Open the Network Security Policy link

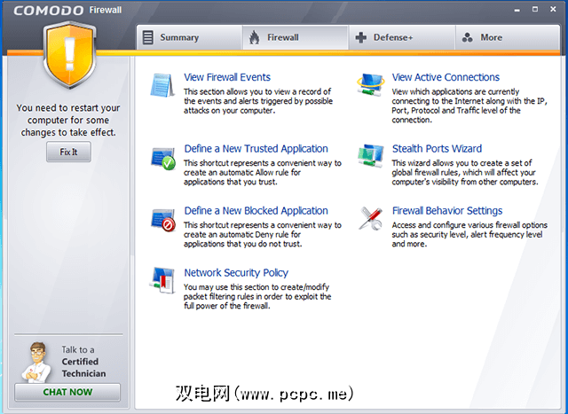pos(236,272)
